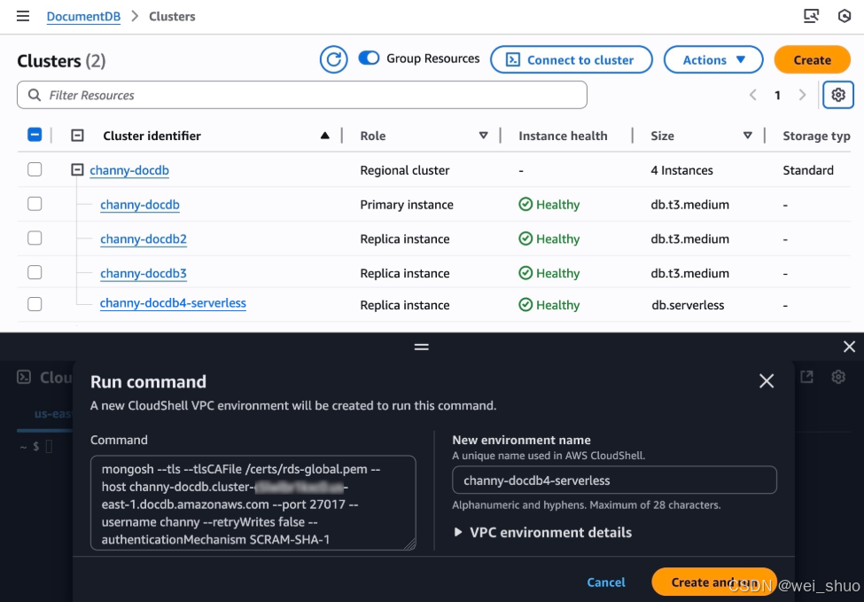
Task: Open CloudShell icon in top header
Action: pos(811,16)
